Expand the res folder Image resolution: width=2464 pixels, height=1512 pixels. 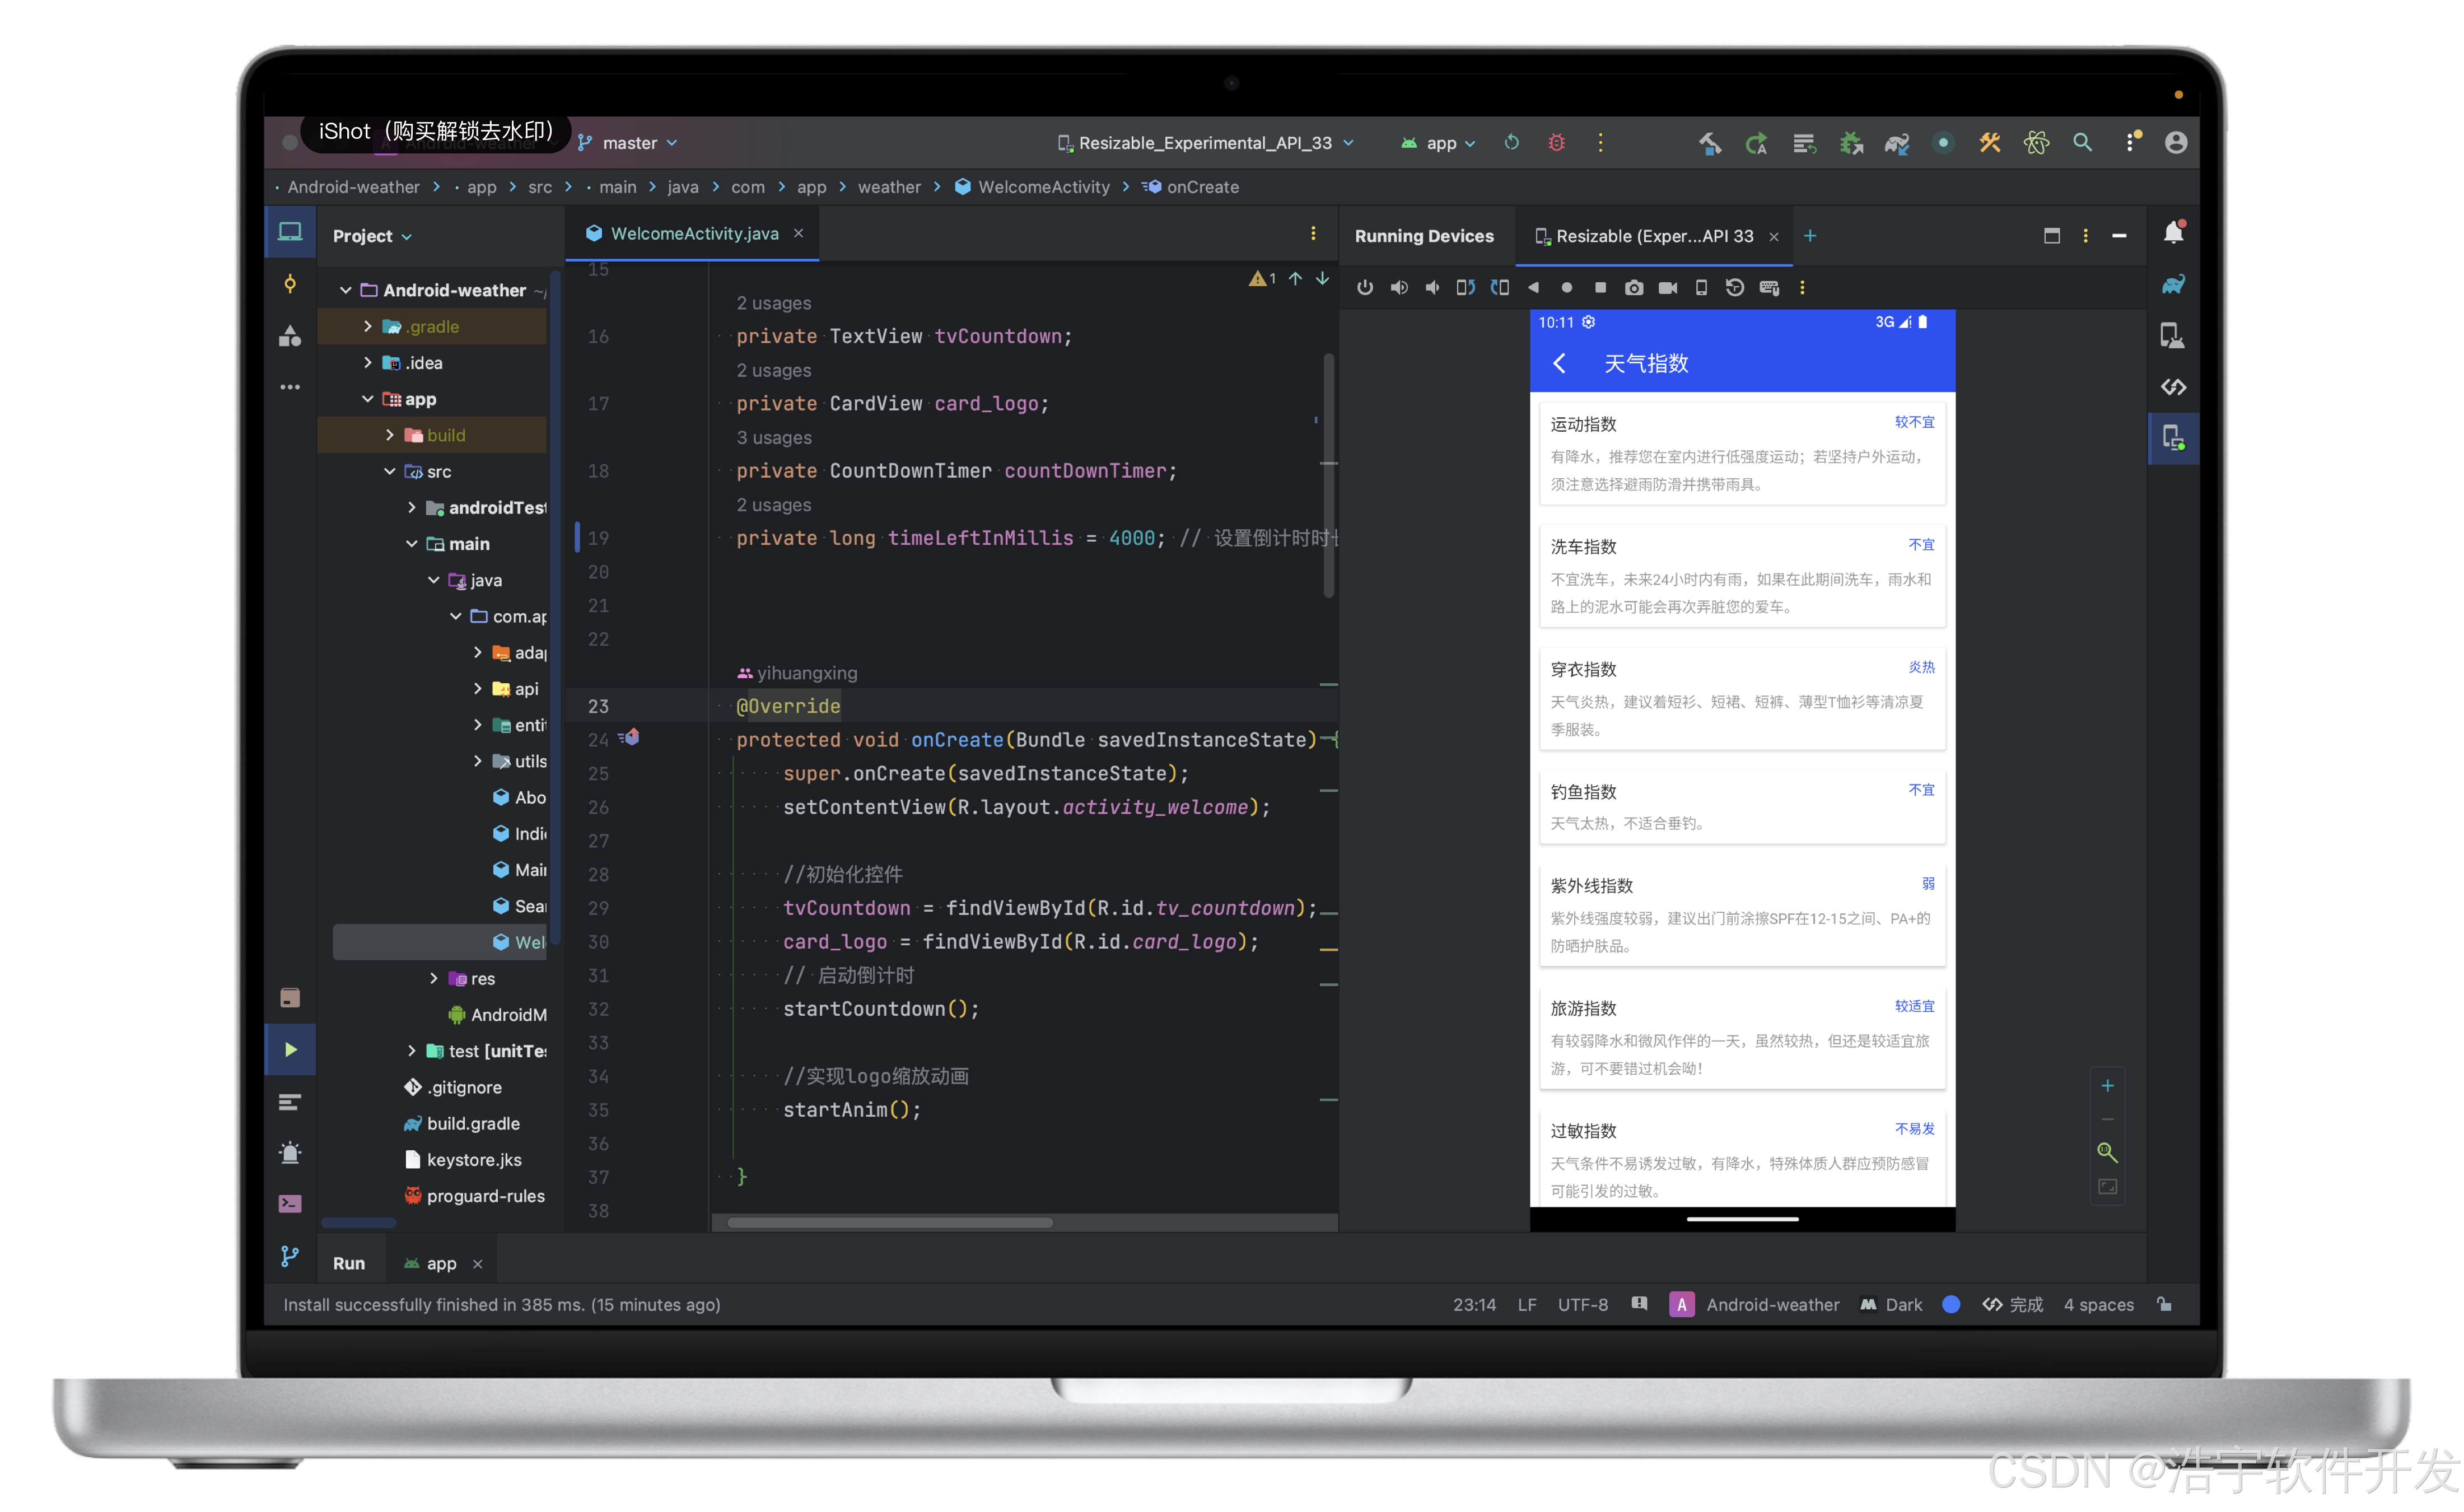[x=433, y=979]
